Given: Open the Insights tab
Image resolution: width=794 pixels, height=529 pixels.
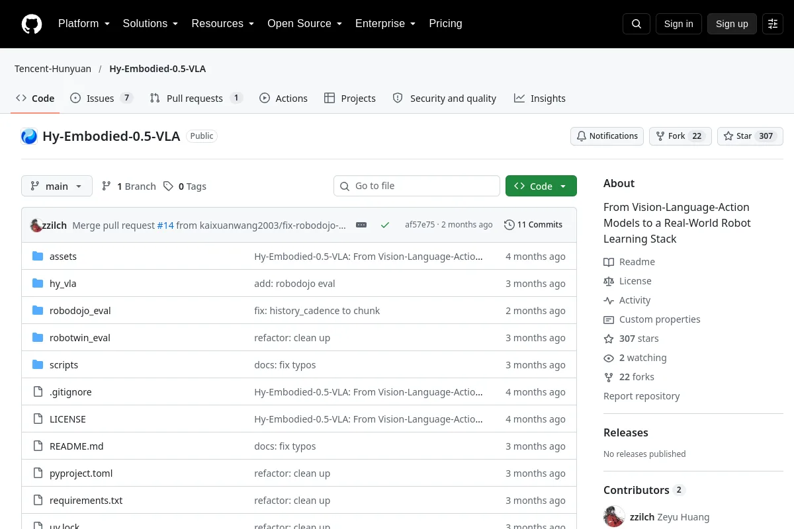Looking at the screenshot, I should (540, 98).
